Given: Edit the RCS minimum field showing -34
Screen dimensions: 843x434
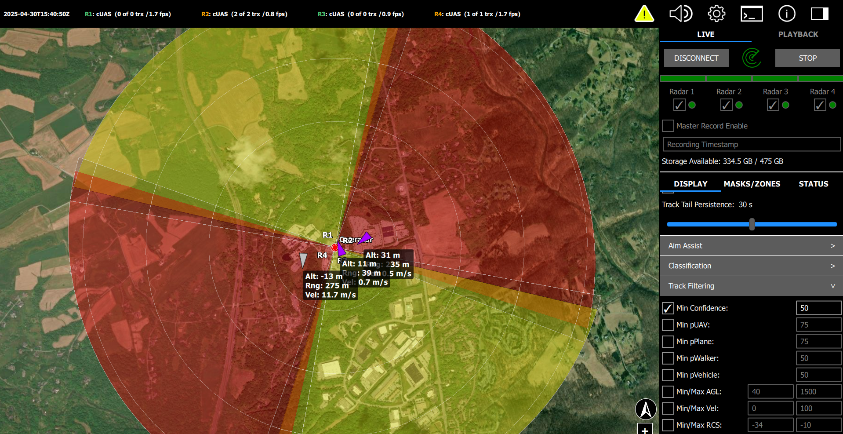Looking at the screenshot, I should point(770,425).
